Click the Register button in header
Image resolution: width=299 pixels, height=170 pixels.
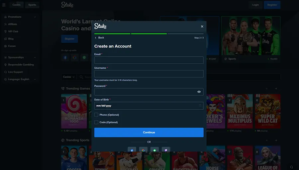coord(272,5)
